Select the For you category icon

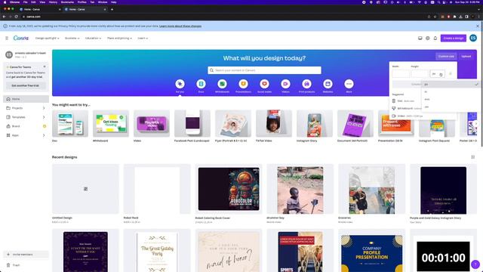[x=180, y=84]
